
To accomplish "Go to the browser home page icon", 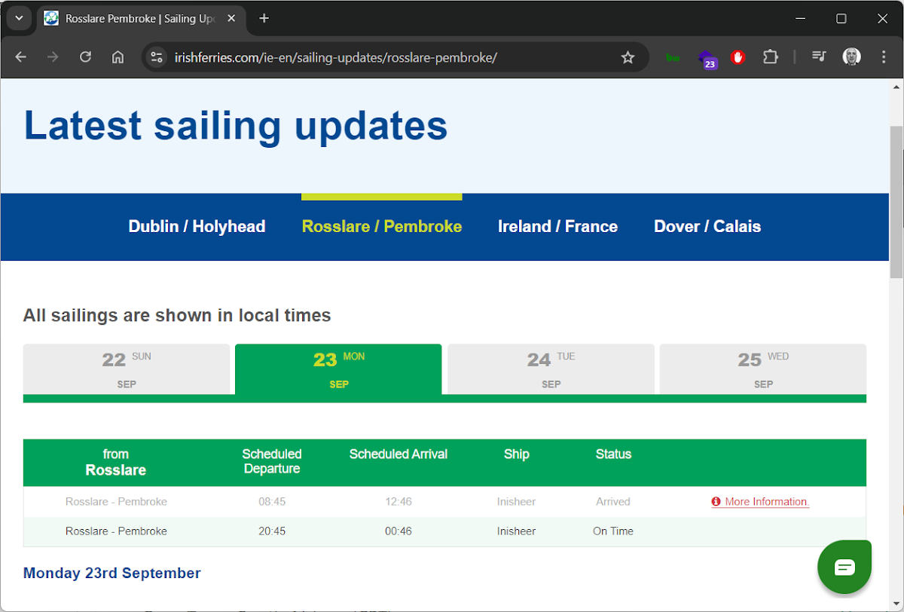I will pyautogui.click(x=118, y=57).
